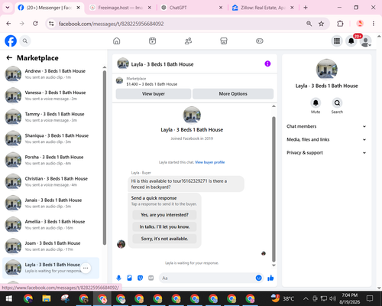The height and width of the screenshot is (306, 382).
Task: Open the notifications bell with 20+ badge
Action: point(351,41)
